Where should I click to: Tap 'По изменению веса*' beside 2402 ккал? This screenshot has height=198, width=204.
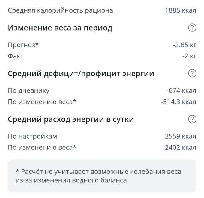point(42,147)
